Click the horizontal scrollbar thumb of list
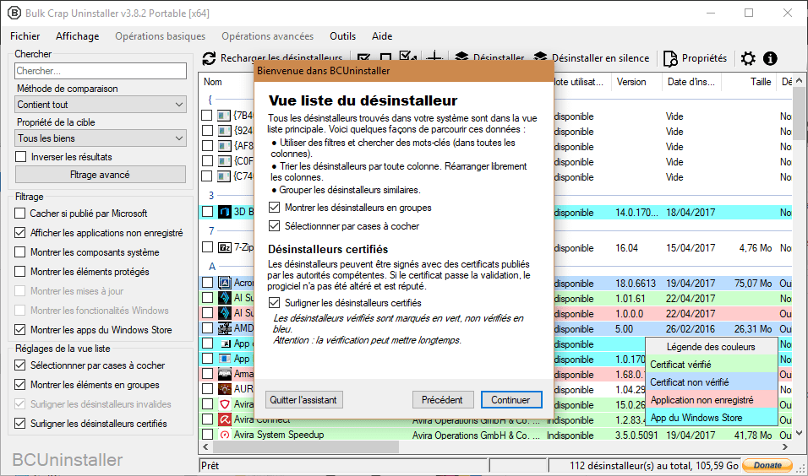 [306, 447]
